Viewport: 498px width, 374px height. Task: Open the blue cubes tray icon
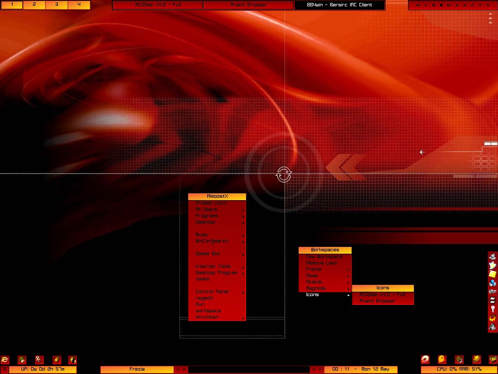493,283
